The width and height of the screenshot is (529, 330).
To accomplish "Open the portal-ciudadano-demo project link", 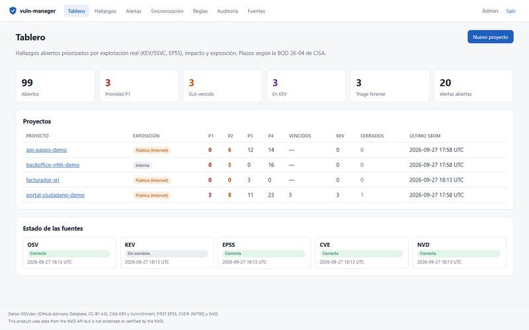I will point(56,195).
